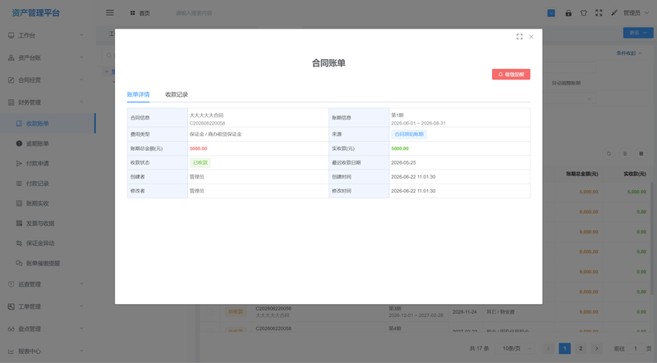Click the 合同原始账期 source tag
This screenshot has height=363, width=657.
coord(409,134)
